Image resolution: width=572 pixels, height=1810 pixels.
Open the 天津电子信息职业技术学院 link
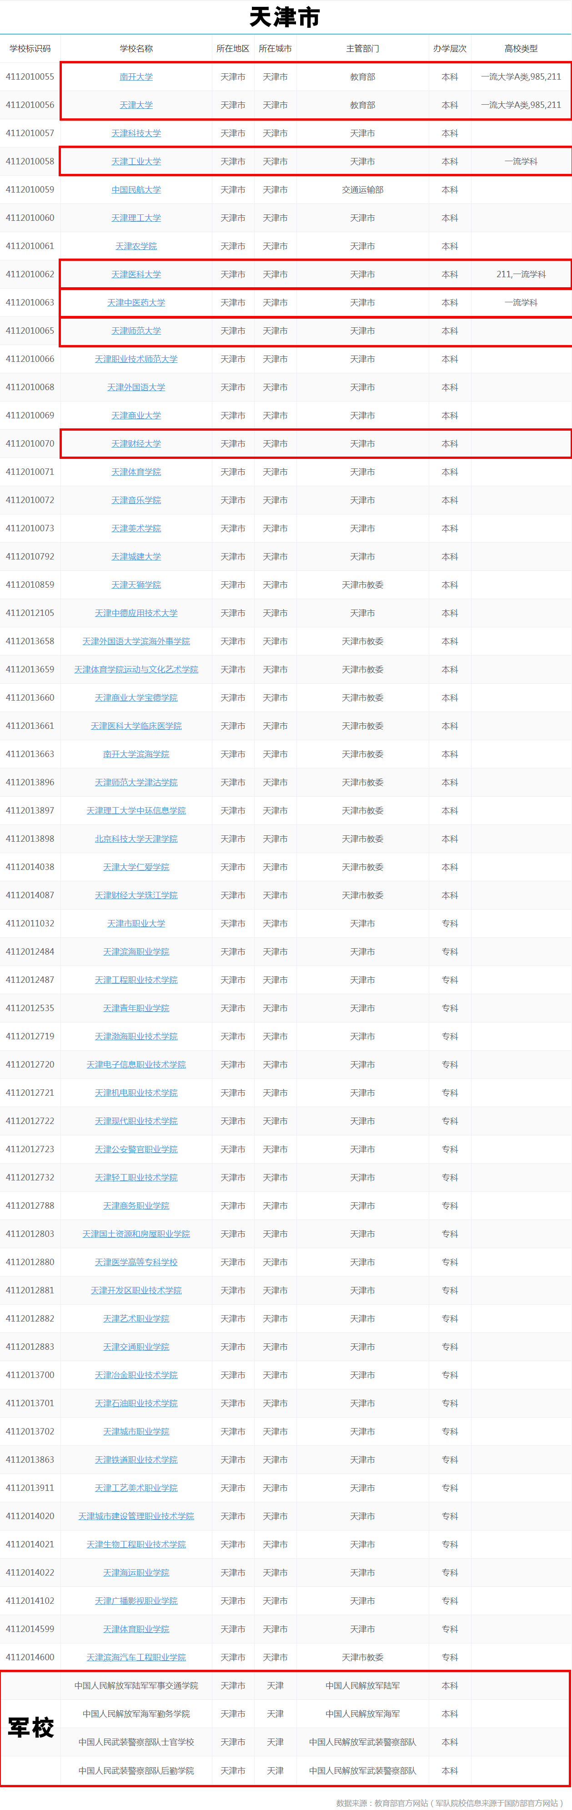pos(136,1064)
